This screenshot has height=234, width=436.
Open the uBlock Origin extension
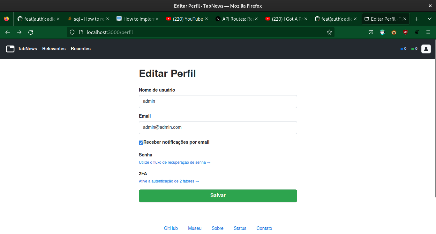(405, 32)
